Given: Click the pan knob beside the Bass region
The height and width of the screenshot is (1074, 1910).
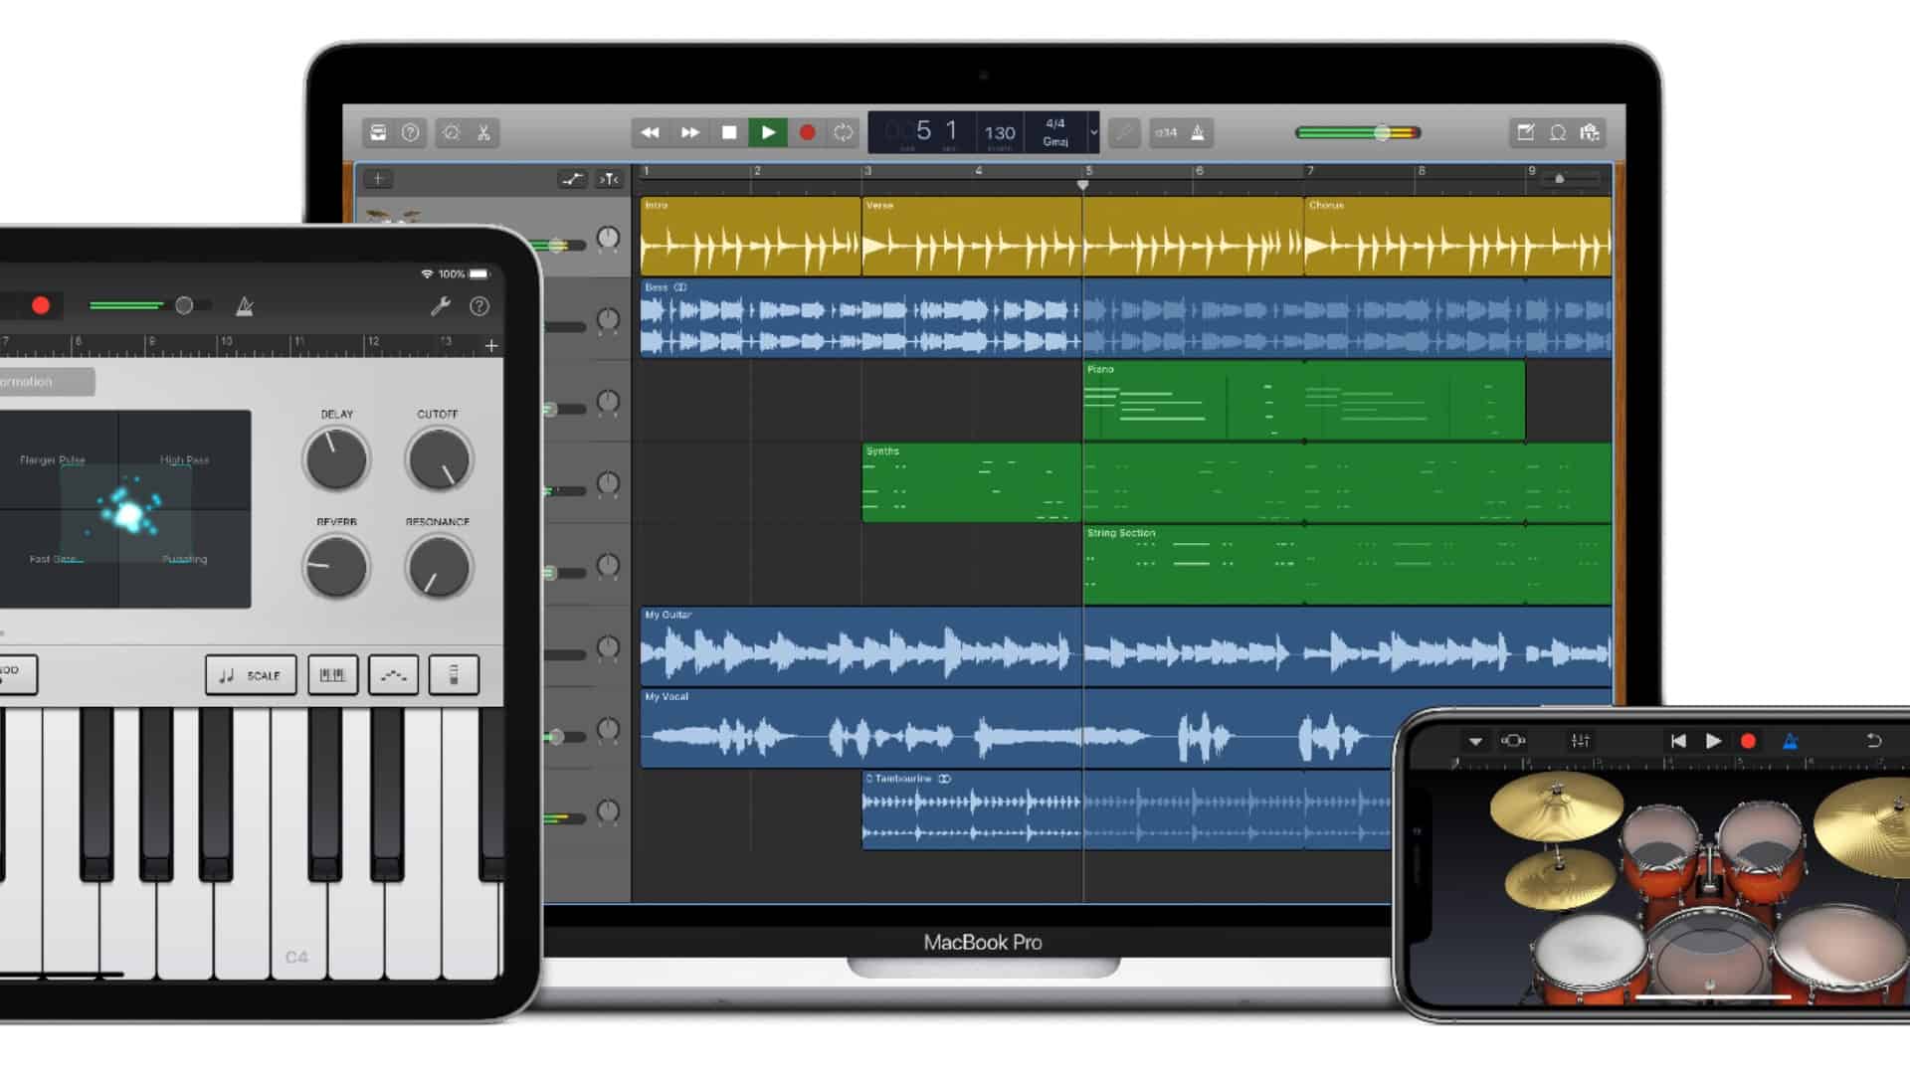Looking at the screenshot, I should pos(608,319).
